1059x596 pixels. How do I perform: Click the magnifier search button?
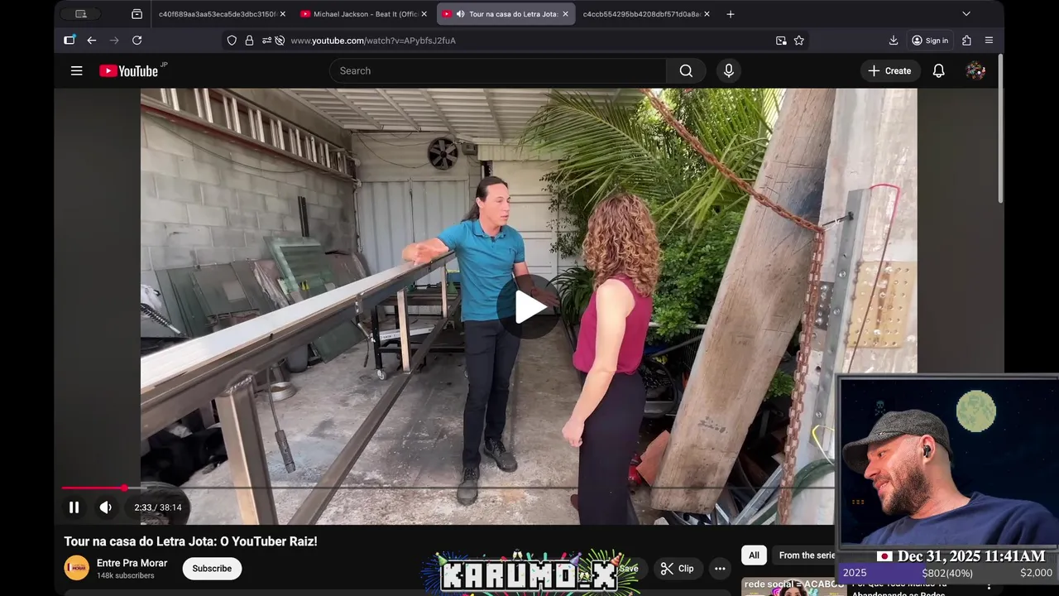click(686, 71)
